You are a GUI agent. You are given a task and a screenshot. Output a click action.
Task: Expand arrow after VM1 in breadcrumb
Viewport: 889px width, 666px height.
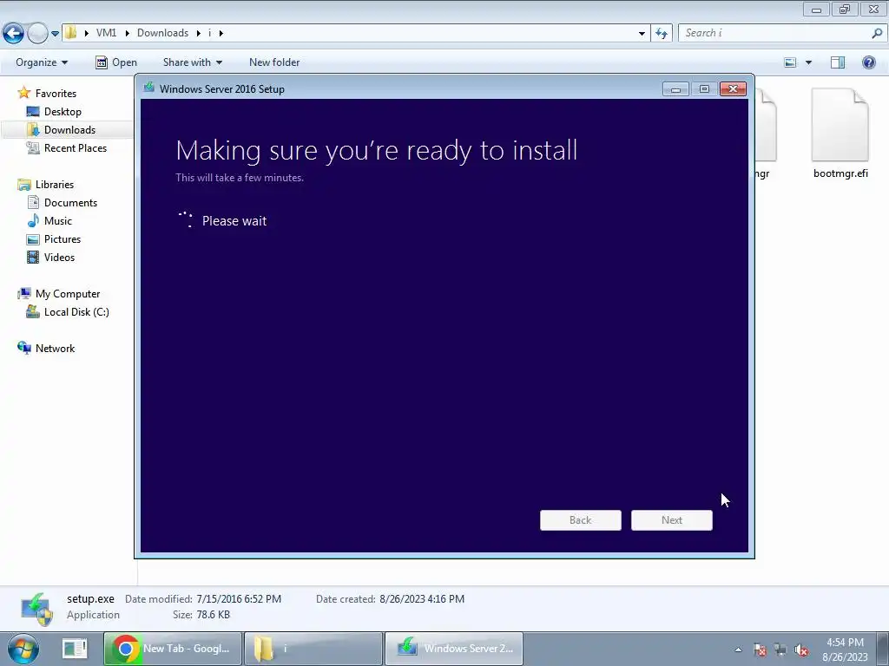coord(126,34)
